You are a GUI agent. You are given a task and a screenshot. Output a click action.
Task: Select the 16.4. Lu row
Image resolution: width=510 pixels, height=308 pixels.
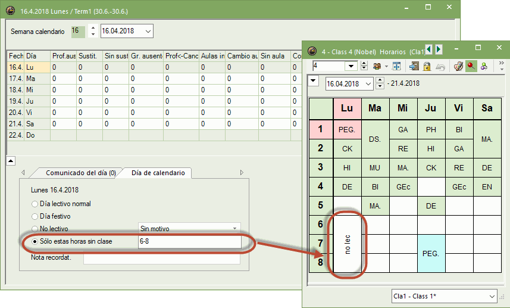coord(155,67)
